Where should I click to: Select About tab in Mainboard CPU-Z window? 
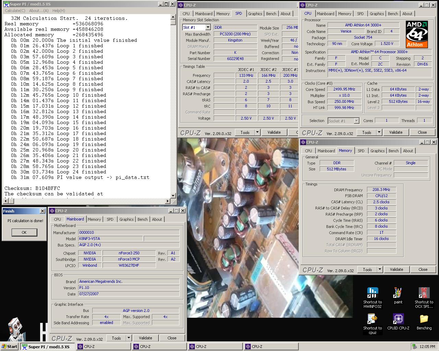(157, 219)
